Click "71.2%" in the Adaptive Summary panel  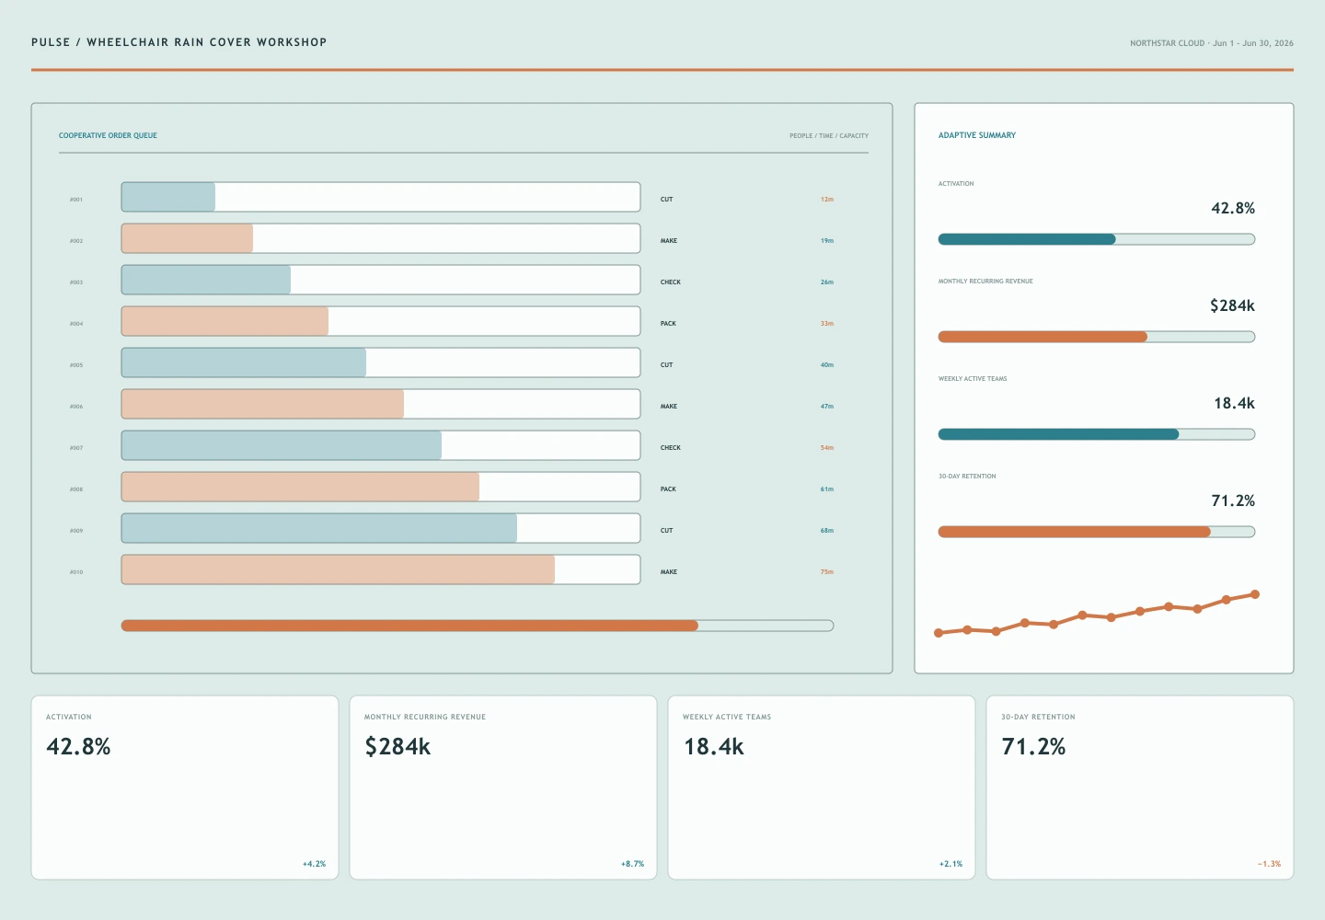[1233, 500]
